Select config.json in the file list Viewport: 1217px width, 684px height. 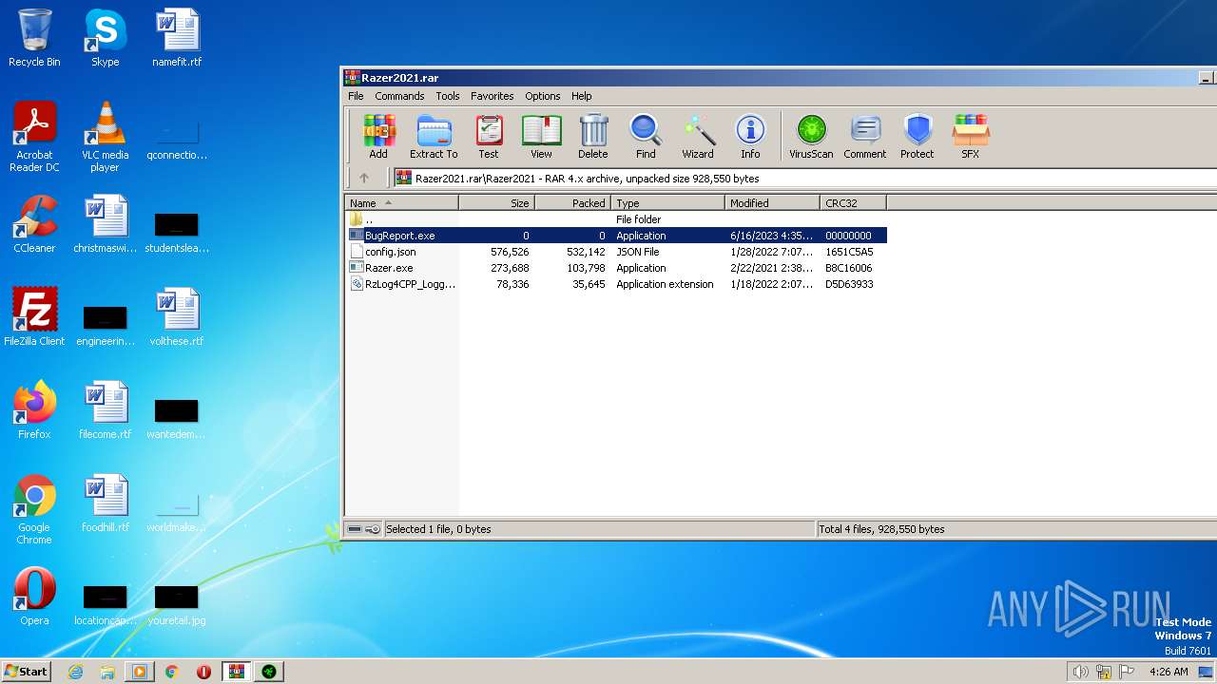(615, 252)
